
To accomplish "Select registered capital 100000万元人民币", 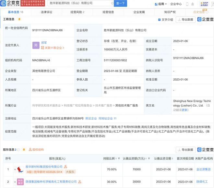I will [x=115, y=49].
